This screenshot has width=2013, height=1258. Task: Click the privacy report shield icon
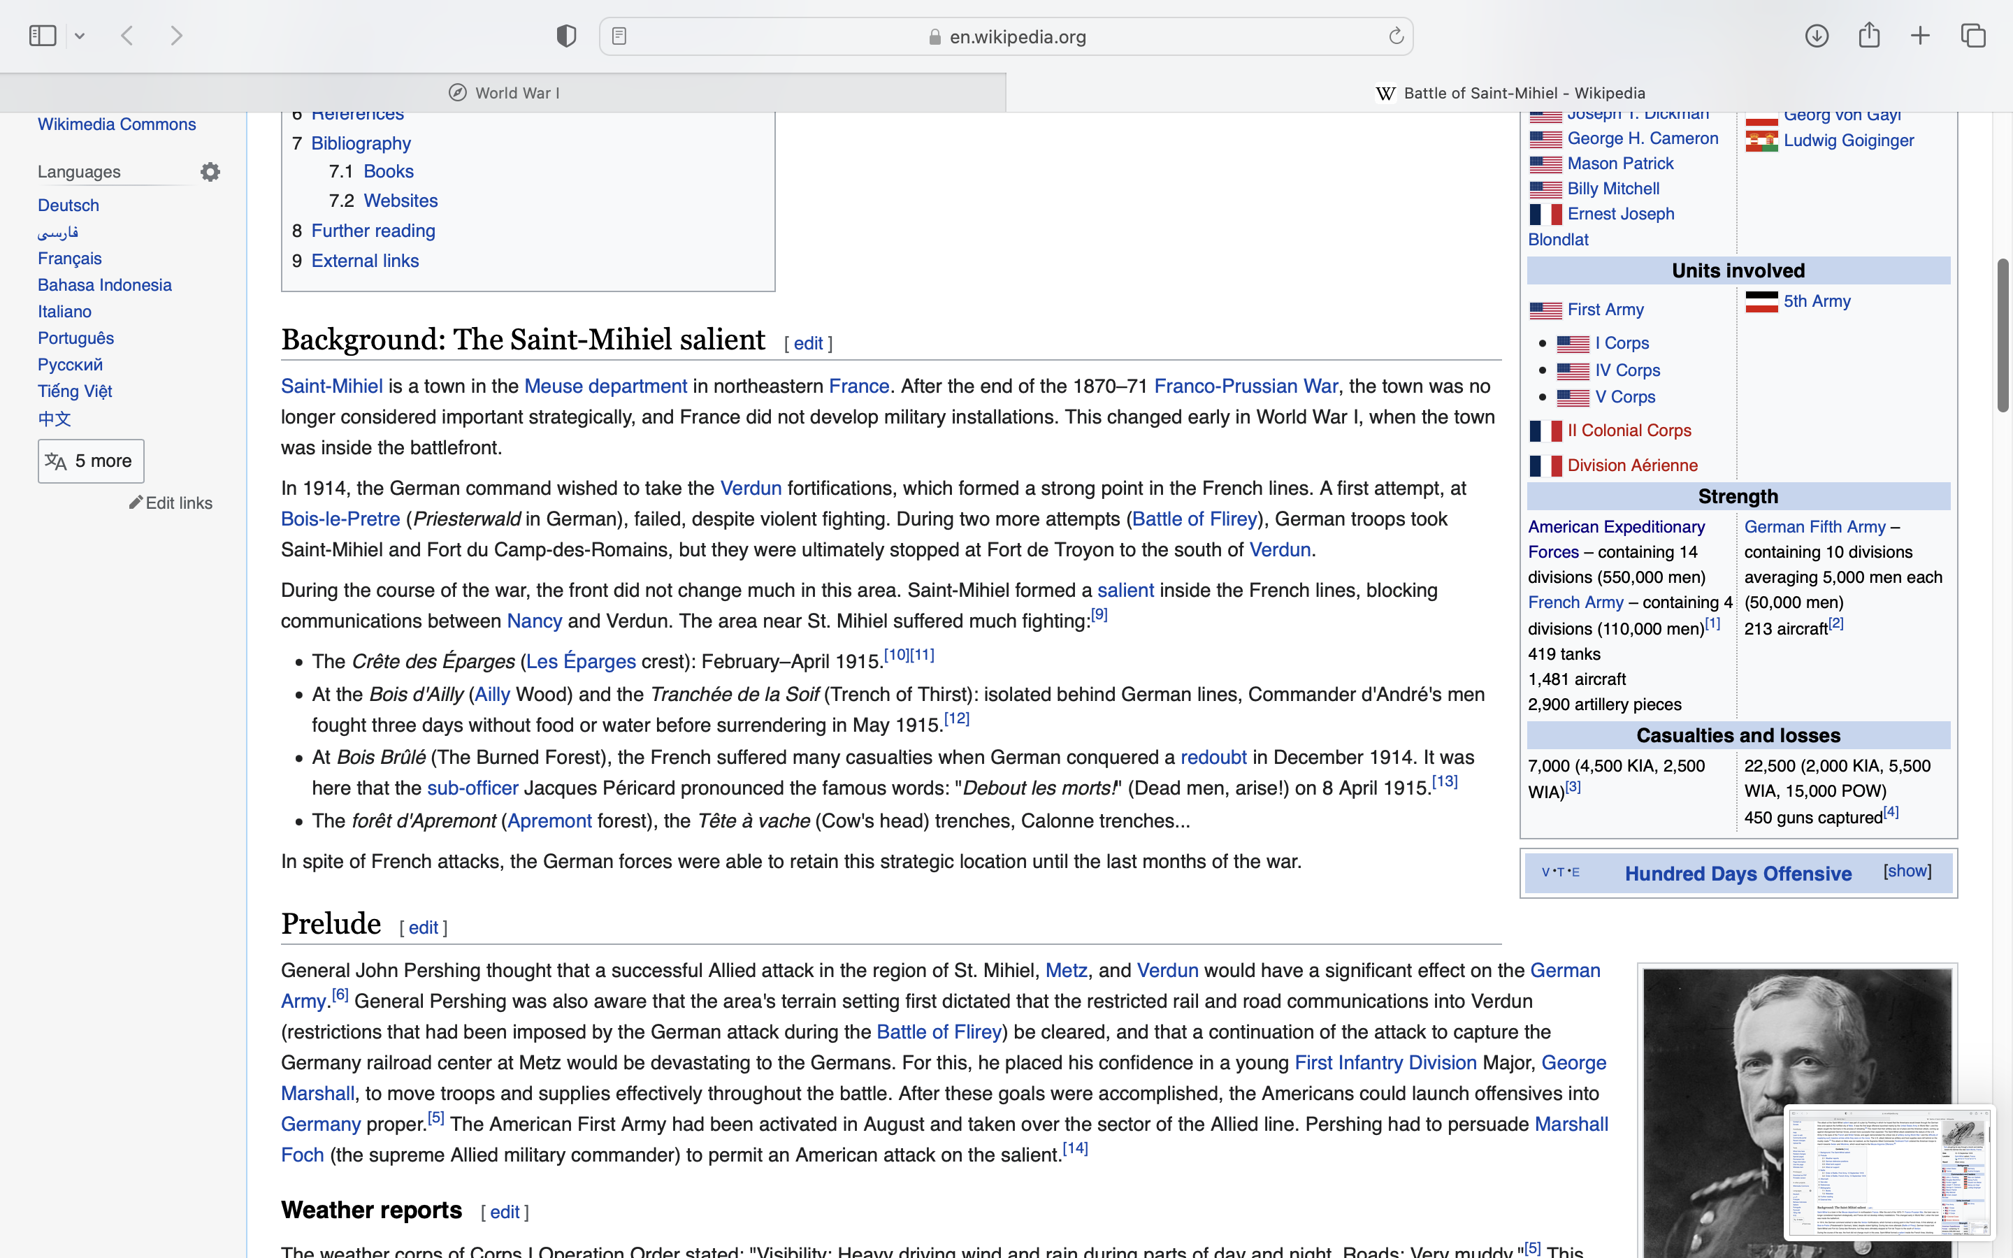[566, 36]
